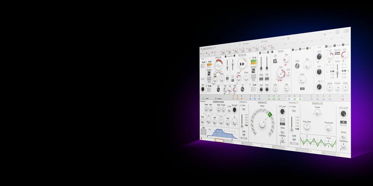Open the Random LFO type menu
The width and height of the screenshot is (373, 186).
tap(317, 103)
